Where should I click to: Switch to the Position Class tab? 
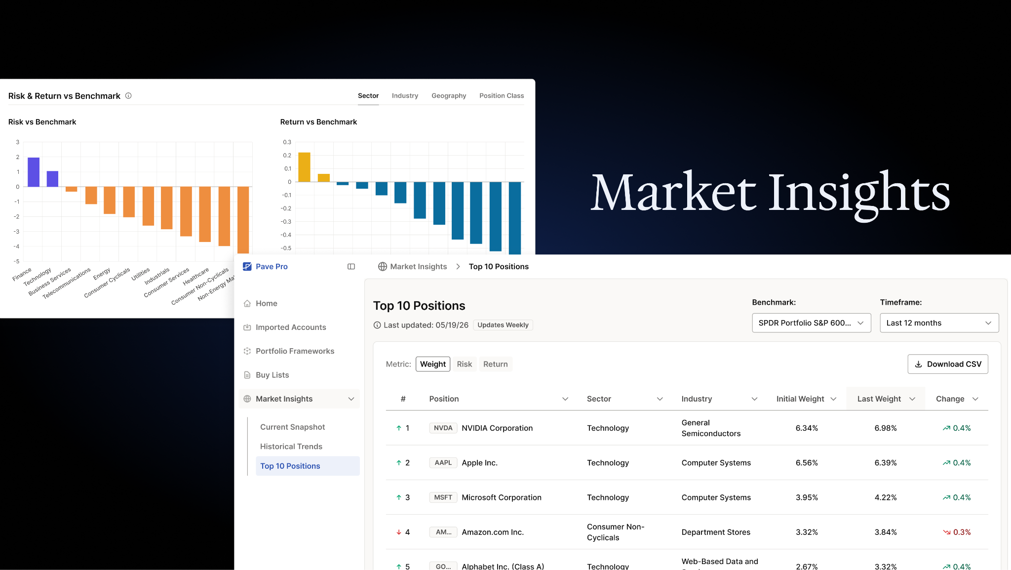tap(502, 96)
